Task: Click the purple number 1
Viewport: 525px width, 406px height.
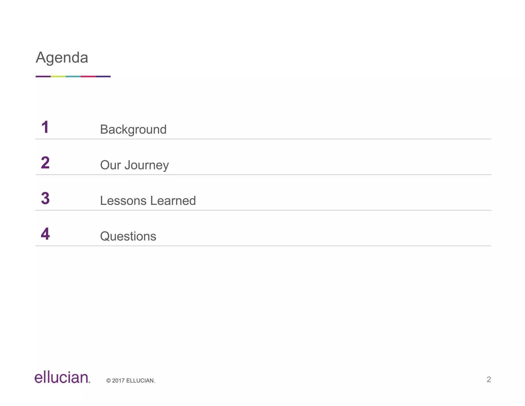Action: (x=45, y=127)
